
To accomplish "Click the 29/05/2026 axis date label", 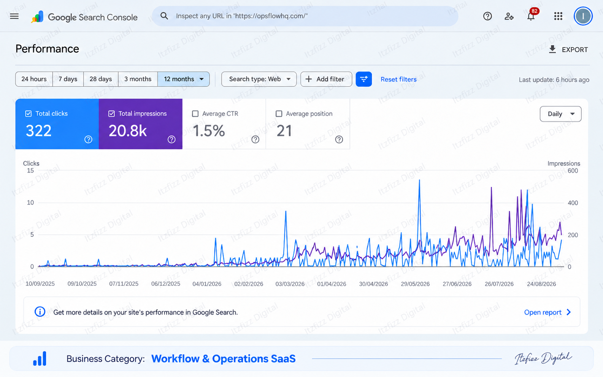I will point(415,284).
